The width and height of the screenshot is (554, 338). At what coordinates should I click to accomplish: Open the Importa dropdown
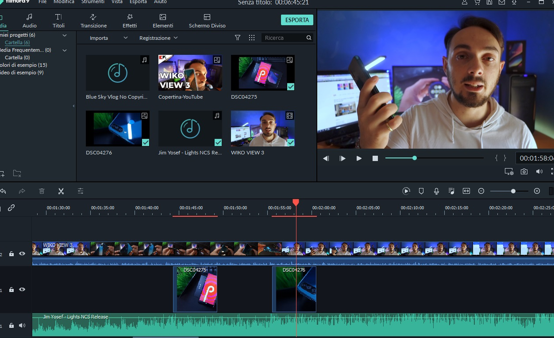click(x=99, y=38)
